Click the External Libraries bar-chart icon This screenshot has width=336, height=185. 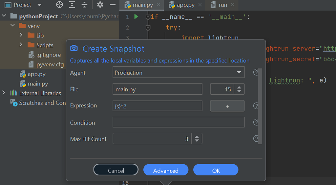[x=14, y=93]
